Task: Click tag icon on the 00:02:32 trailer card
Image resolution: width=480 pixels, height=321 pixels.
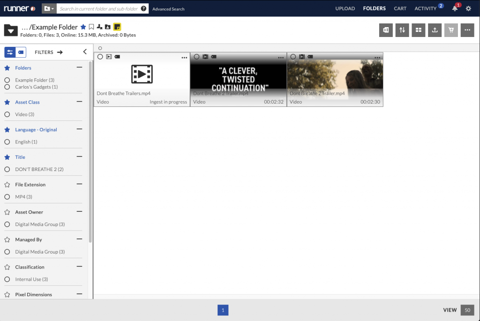Action: (214, 57)
